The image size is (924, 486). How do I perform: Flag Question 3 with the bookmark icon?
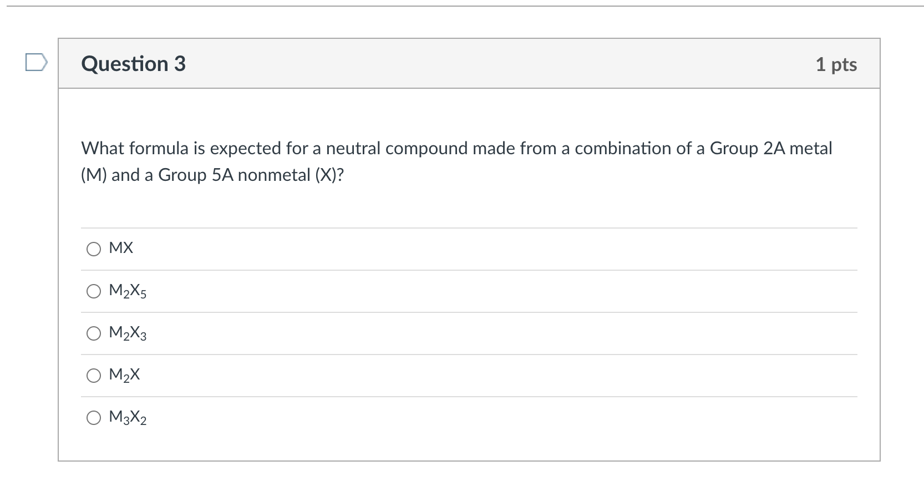(33, 63)
